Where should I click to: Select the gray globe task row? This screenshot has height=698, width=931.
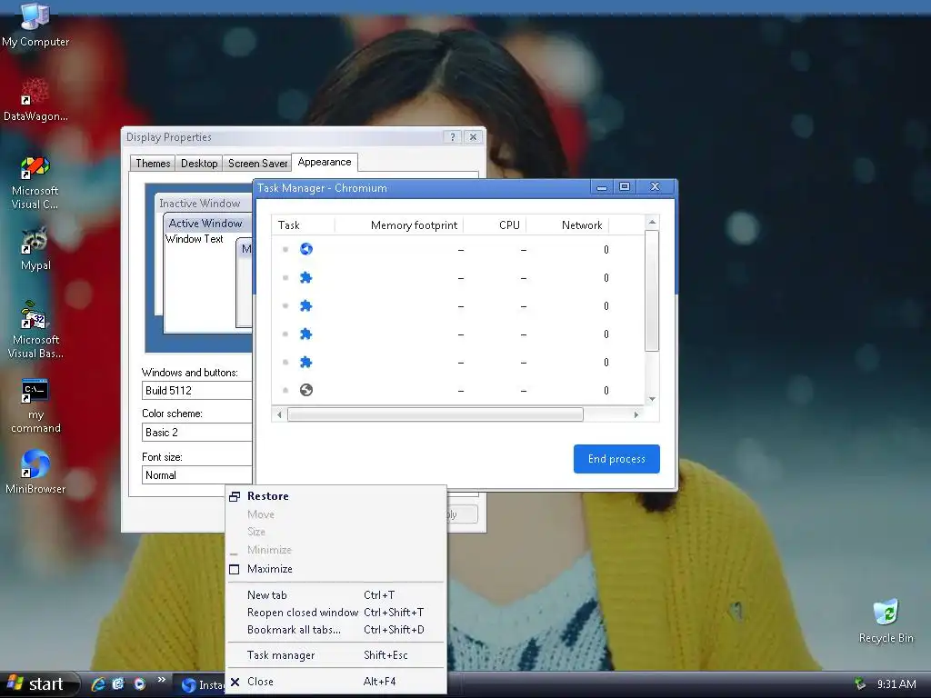[x=457, y=391]
